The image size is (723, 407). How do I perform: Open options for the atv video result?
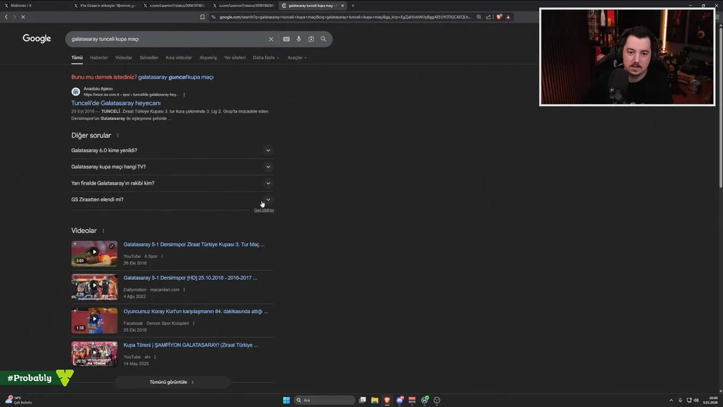click(x=155, y=357)
